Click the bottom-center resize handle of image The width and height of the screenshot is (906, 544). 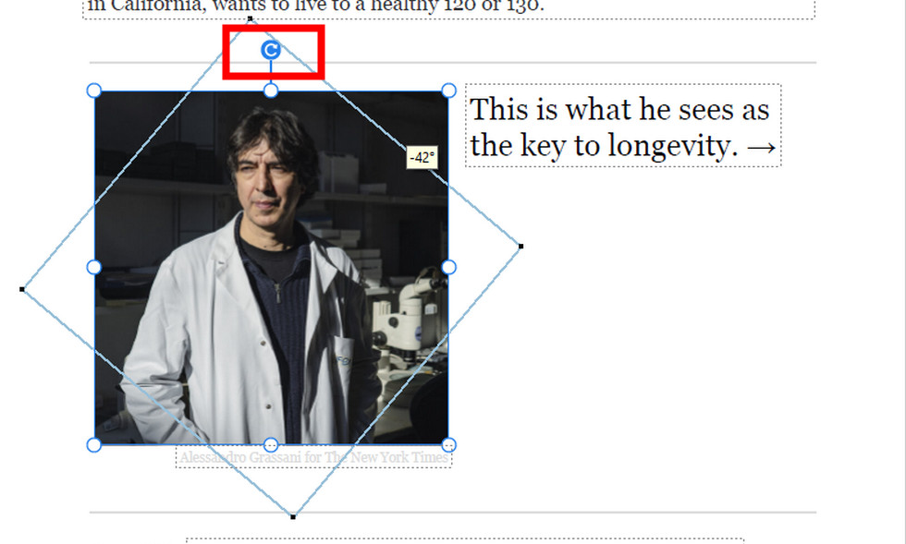pyautogui.click(x=270, y=445)
